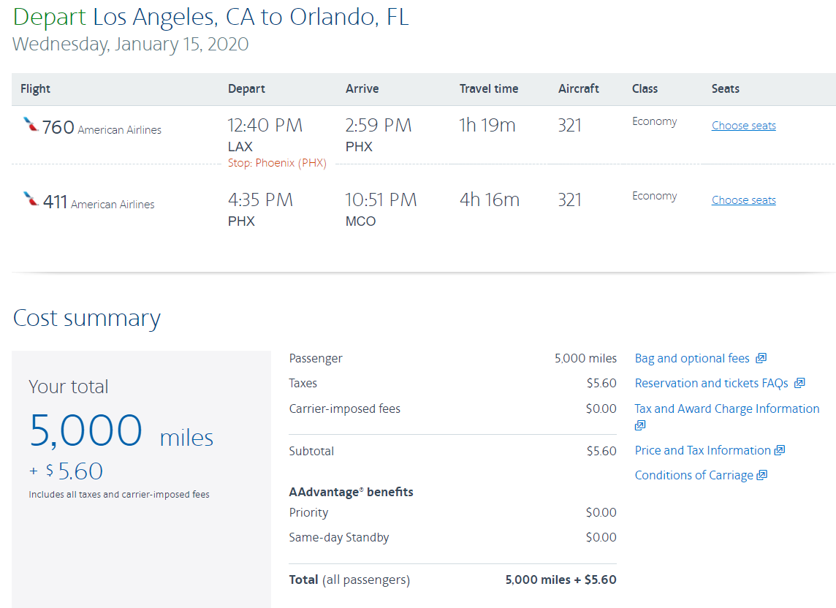The width and height of the screenshot is (836, 608).
Task: Click 10:51 PM arrival time
Action: point(381,200)
